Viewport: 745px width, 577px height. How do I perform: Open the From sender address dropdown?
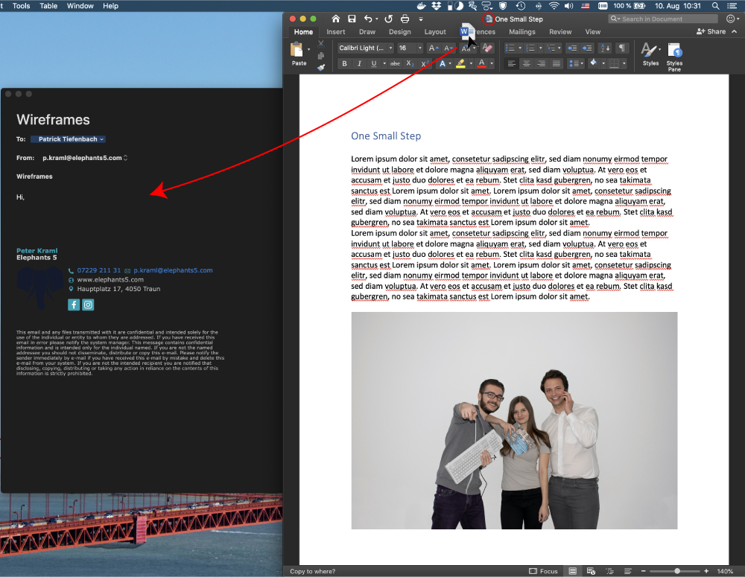coord(85,158)
